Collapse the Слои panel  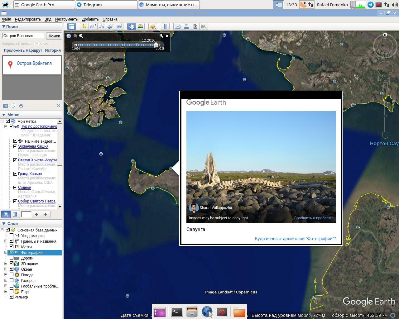point(4,223)
